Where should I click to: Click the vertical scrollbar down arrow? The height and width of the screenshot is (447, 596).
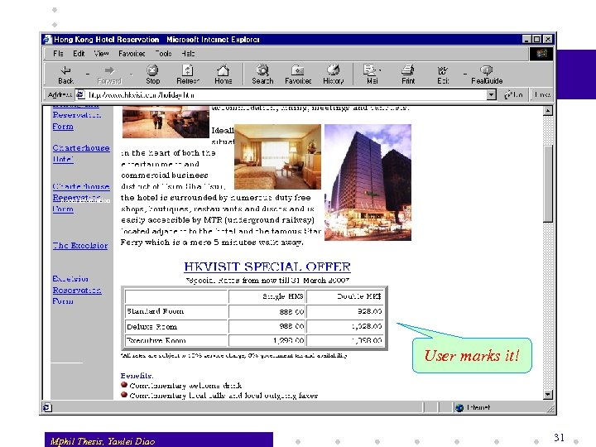tap(547, 394)
